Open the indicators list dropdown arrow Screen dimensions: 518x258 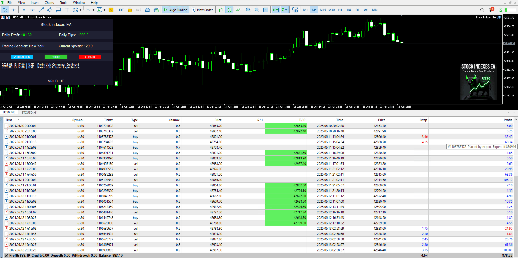click(93, 10)
